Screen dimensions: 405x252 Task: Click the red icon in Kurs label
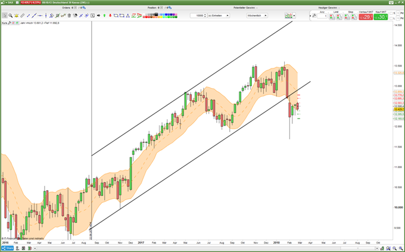click(13, 23)
